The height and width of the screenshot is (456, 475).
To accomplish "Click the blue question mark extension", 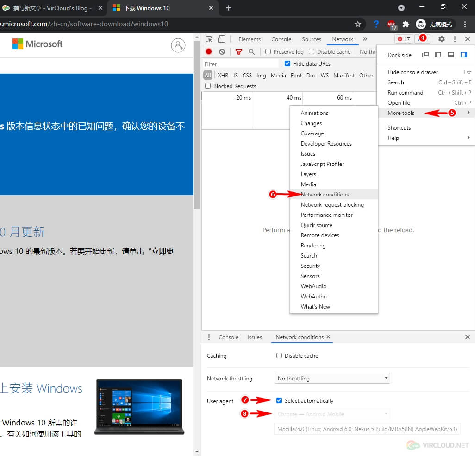I will pos(376,24).
